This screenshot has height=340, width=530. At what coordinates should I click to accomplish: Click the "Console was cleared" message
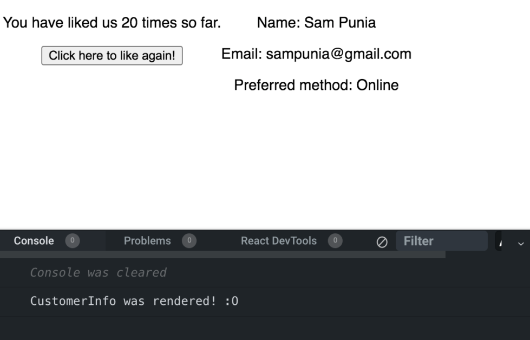(x=98, y=272)
